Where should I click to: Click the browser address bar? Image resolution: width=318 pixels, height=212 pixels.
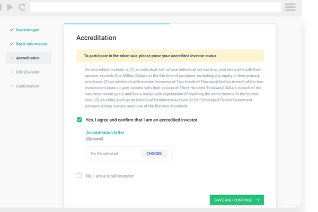[155, 7]
